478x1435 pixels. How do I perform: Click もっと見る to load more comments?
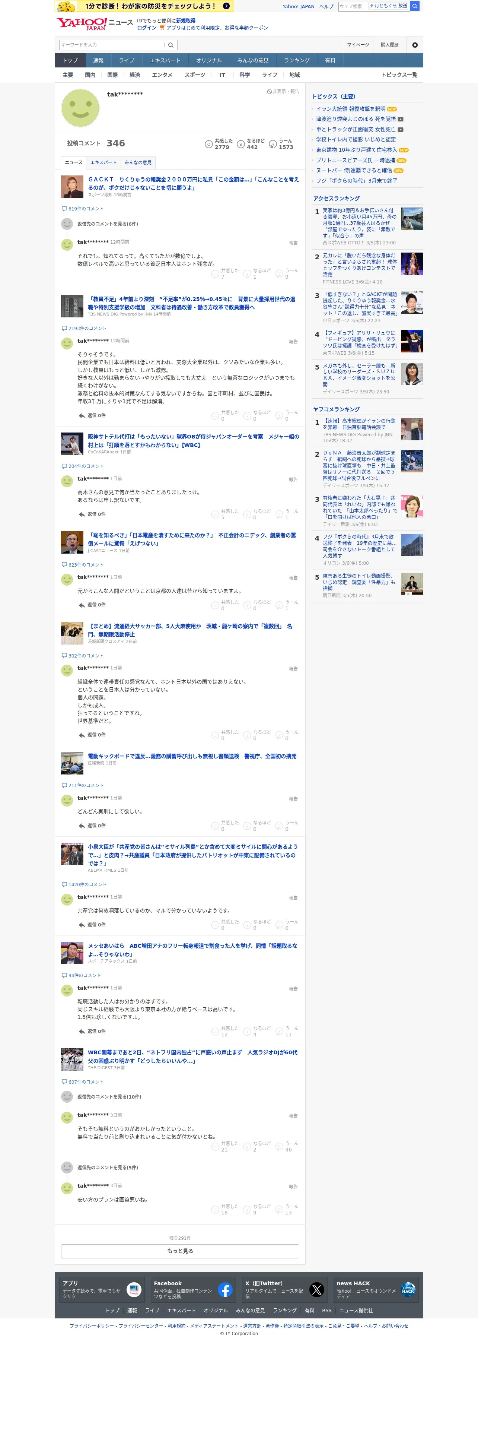pyautogui.click(x=180, y=1251)
